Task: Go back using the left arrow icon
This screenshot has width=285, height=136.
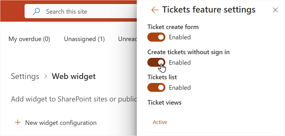Action: (155, 10)
